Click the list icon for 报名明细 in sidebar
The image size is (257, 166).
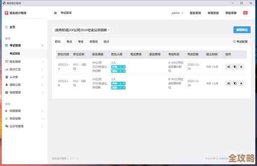pyautogui.click(x=7, y=62)
